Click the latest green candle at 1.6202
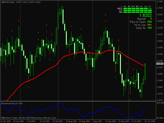Screen dimensions: 164x123 (x=145, y=72)
